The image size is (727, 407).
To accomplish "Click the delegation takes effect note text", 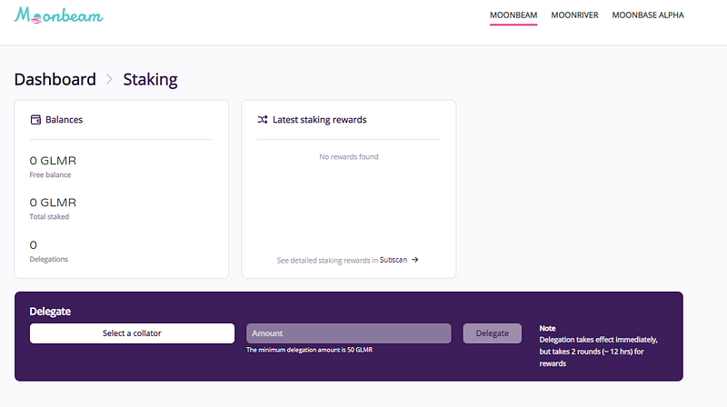I will [x=599, y=352].
